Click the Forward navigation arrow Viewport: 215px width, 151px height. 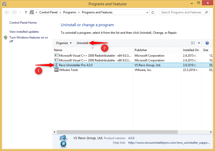tap(14, 12)
